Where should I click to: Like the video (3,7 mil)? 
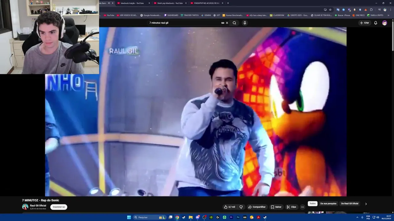230,207
